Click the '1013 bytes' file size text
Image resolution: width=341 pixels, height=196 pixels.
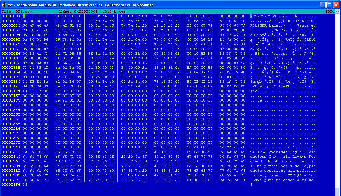click(x=114, y=11)
